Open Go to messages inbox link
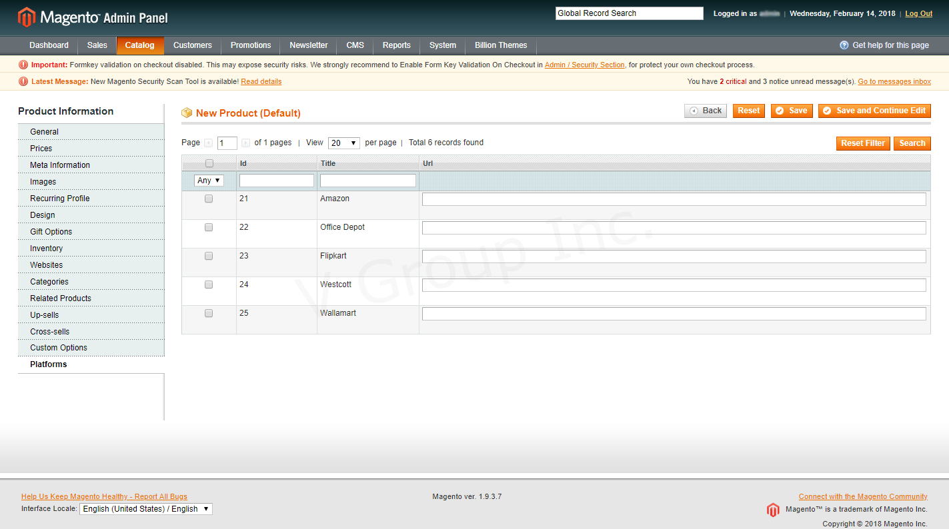This screenshot has height=529, width=949. click(894, 81)
